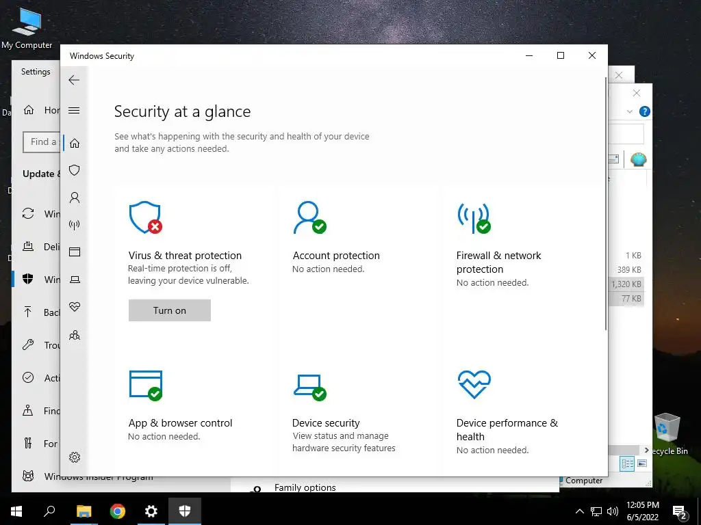Open Firewall & network antenna sidebar icon
This screenshot has height=525, width=701.
pyautogui.click(x=75, y=224)
